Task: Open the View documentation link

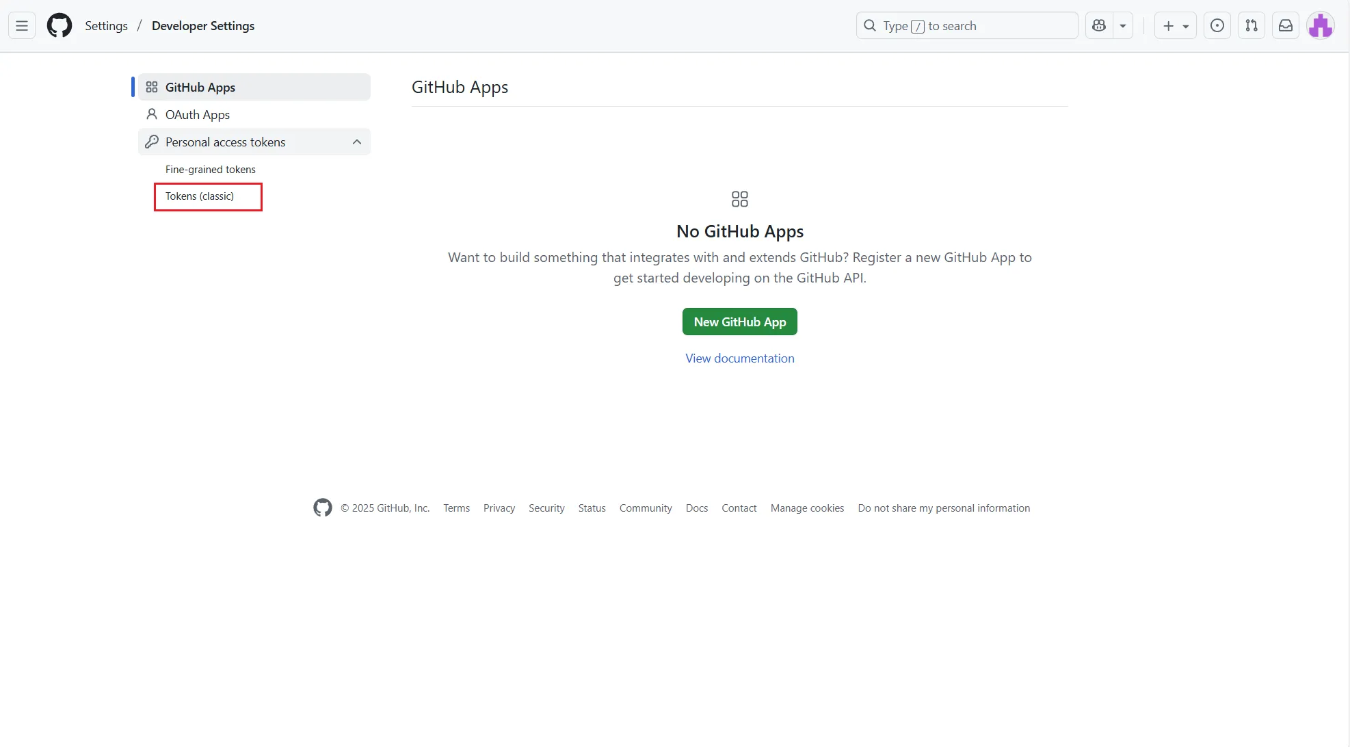Action: pyautogui.click(x=739, y=358)
